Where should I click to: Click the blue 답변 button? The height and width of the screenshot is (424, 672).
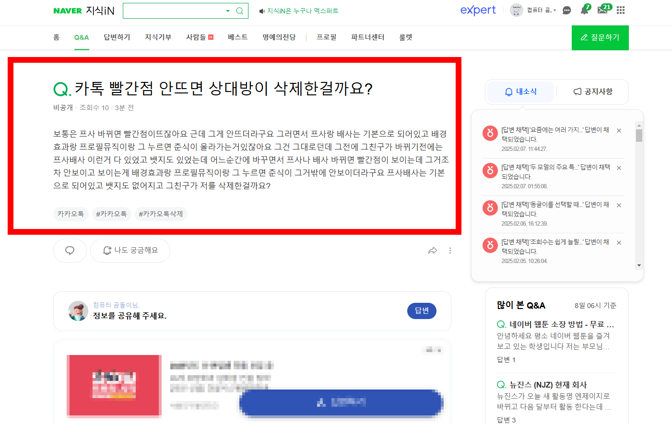pos(422,310)
